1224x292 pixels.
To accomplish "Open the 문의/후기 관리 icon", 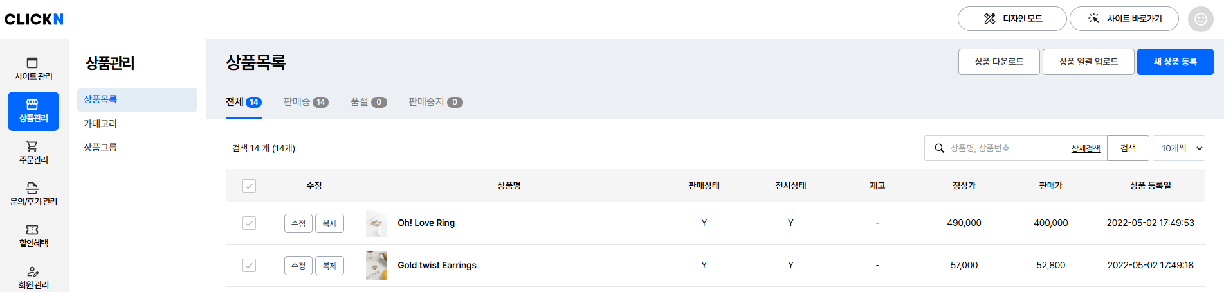I will tap(32, 188).
